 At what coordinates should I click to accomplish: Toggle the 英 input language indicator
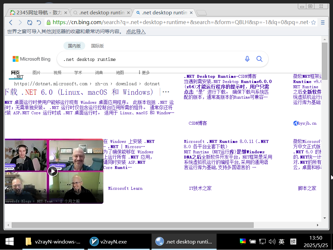(x=282, y=241)
